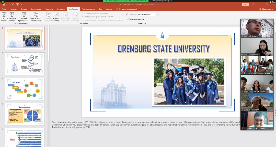Switch to the 'Анимация' ribbon tab
Image resolution: width=276 pixels, height=147 pixels.
coord(61,9)
